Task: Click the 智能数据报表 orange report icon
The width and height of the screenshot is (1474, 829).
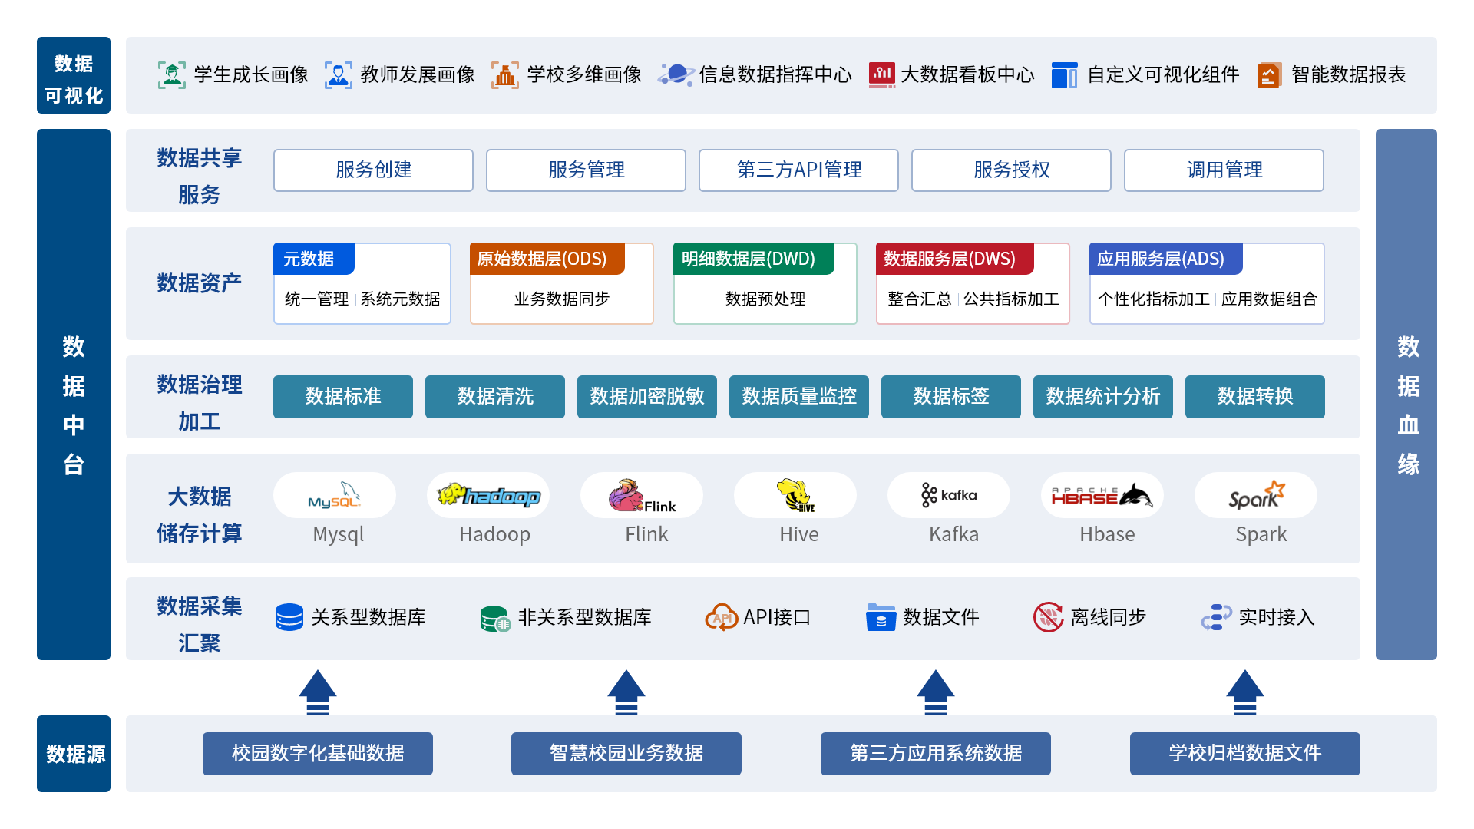Action: coord(1268,75)
